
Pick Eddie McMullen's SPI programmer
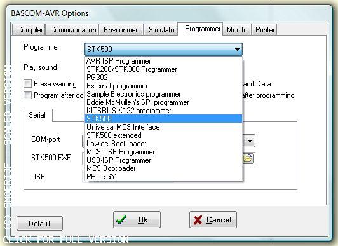point(164,102)
